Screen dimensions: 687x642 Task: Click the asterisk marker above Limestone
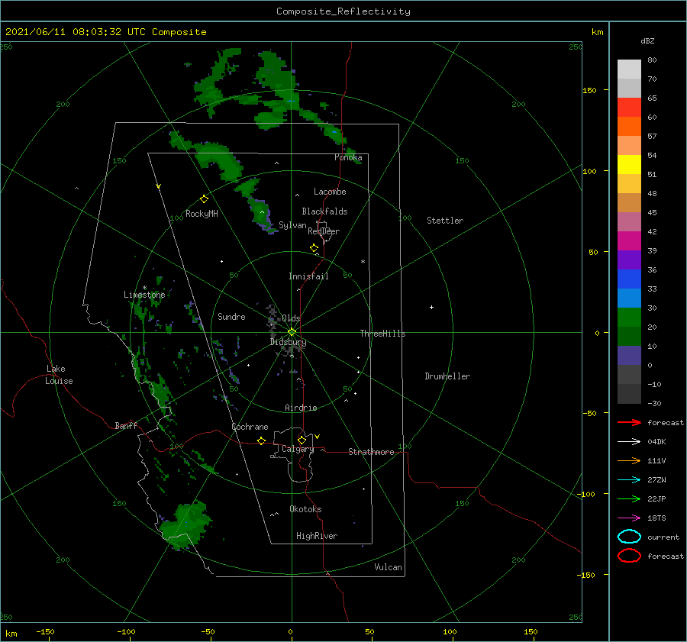click(144, 289)
